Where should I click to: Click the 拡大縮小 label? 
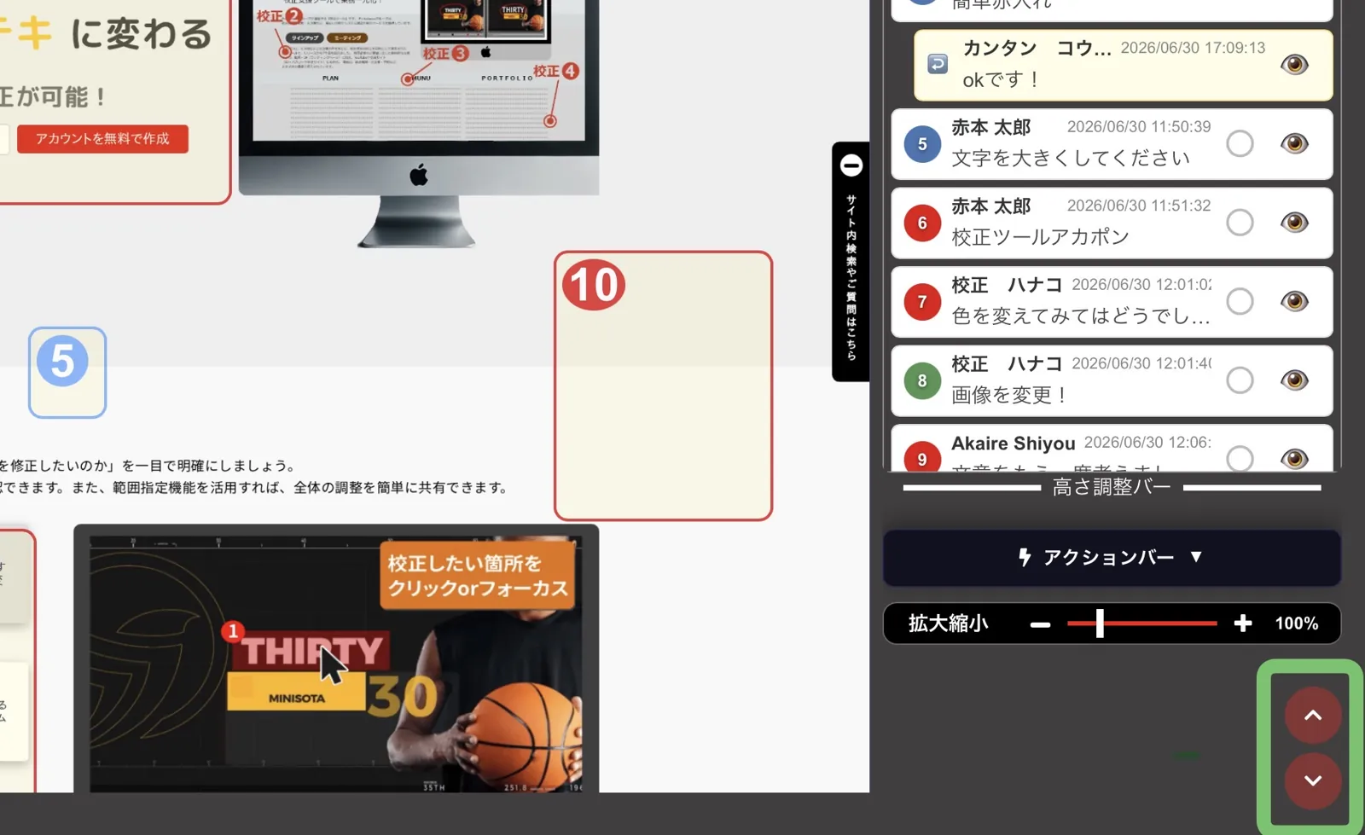[x=948, y=623]
